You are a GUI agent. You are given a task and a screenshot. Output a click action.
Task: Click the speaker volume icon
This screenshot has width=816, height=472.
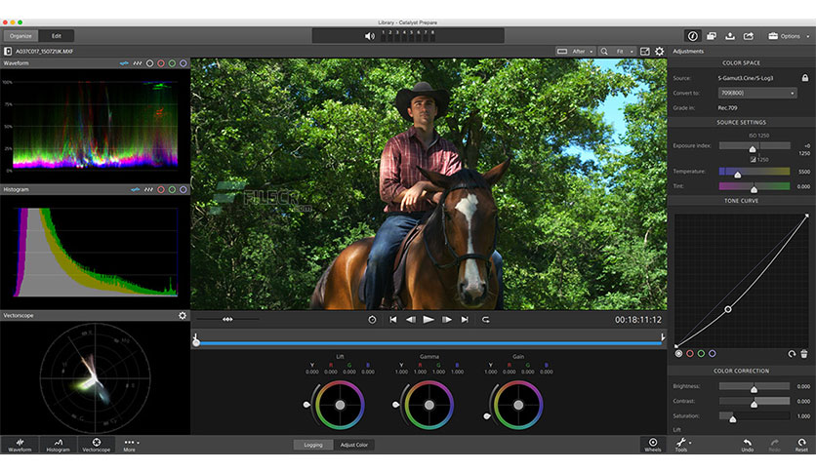pos(370,36)
